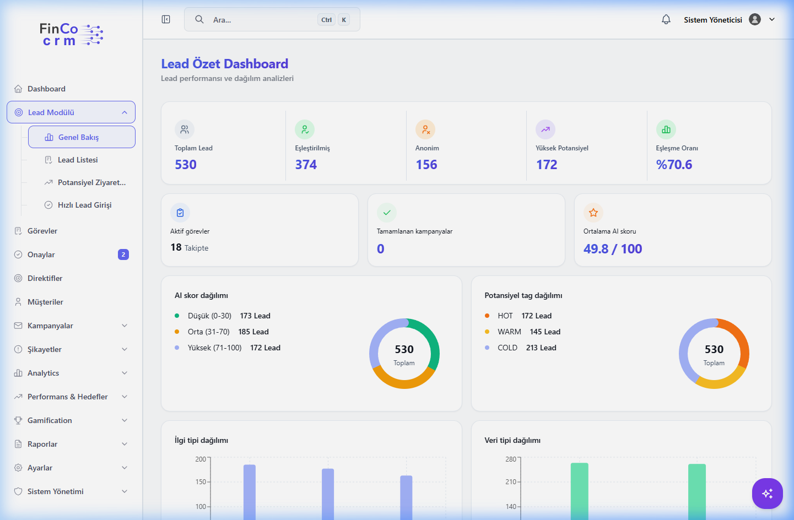The width and height of the screenshot is (794, 520).
Task: Click the Gamification trophy icon
Action: [18, 420]
